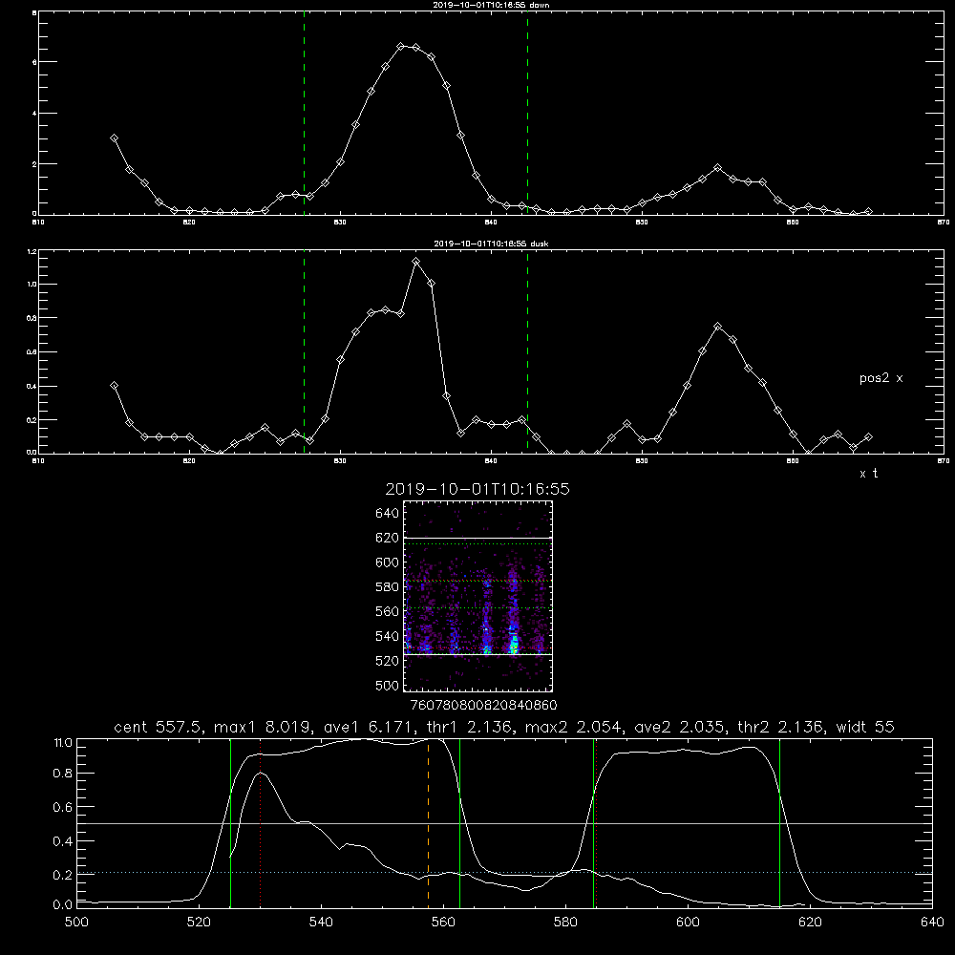Click the right green dashed line in dawn plot
955x955 pixels.
click(x=527, y=113)
